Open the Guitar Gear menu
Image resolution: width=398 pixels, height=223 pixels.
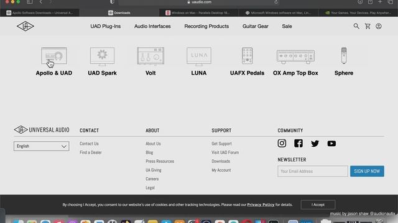point(255,26)
